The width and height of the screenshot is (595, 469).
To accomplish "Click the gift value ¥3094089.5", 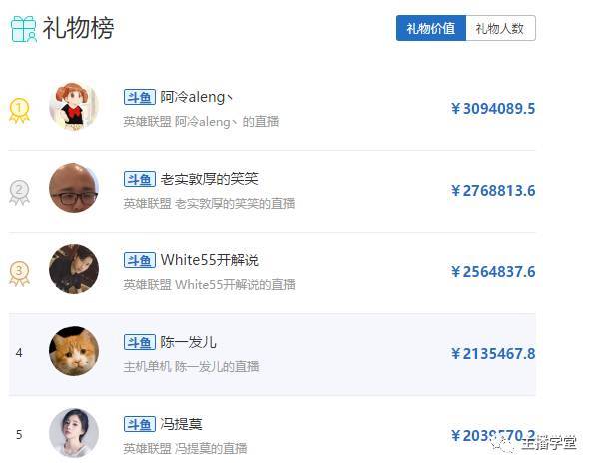I will point(493,109).
